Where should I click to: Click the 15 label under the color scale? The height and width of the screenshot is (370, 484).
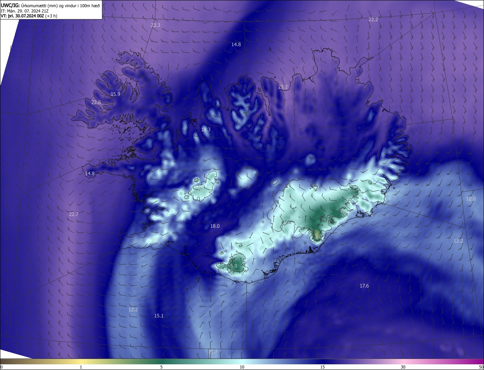pyautogui.click(x=323, y=367)
